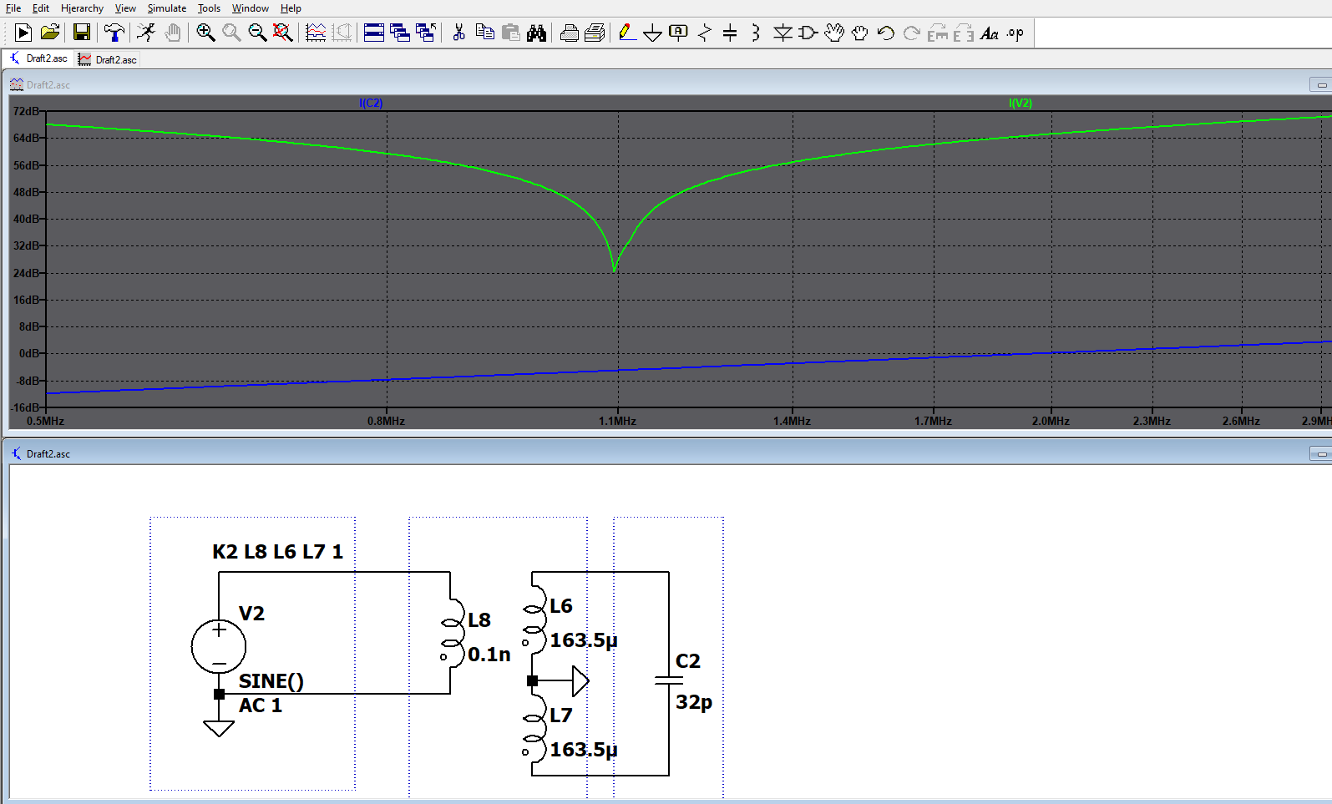Click the 32p capacitor value

694,701
